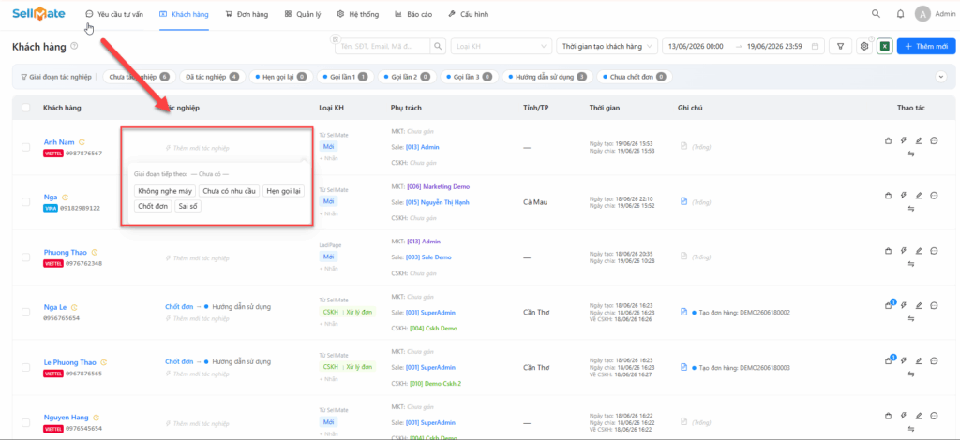Click chat bubble icon for Anh Nam
This screenshot has width=960, height=440.
click(x=935, y=140)
